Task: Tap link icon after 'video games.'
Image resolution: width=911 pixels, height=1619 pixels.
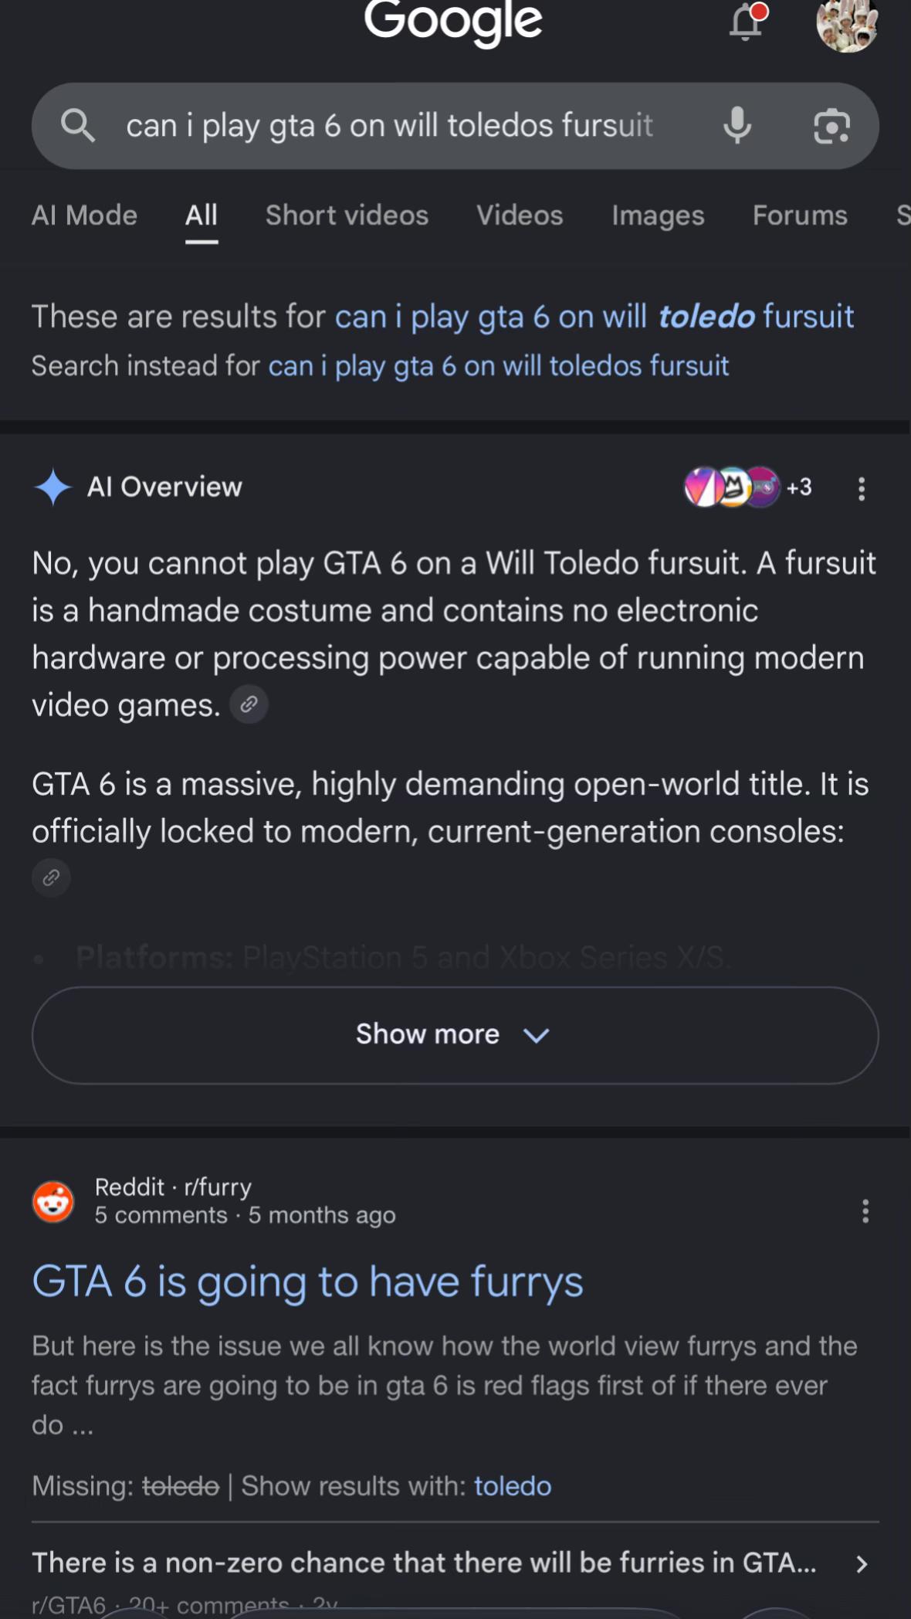Action: (249, 704)
